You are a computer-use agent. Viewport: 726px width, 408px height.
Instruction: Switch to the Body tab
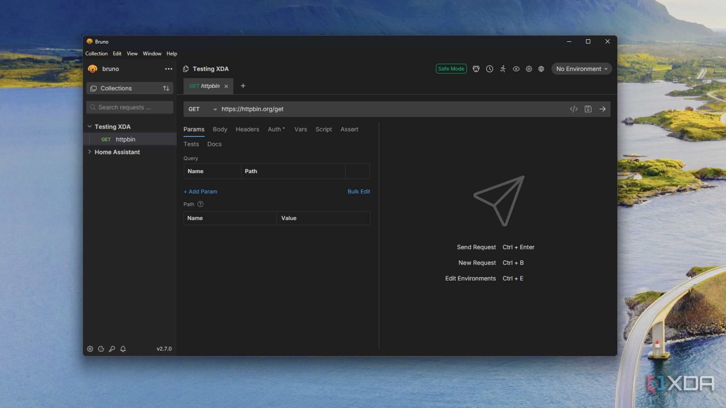tap(220, 129)
